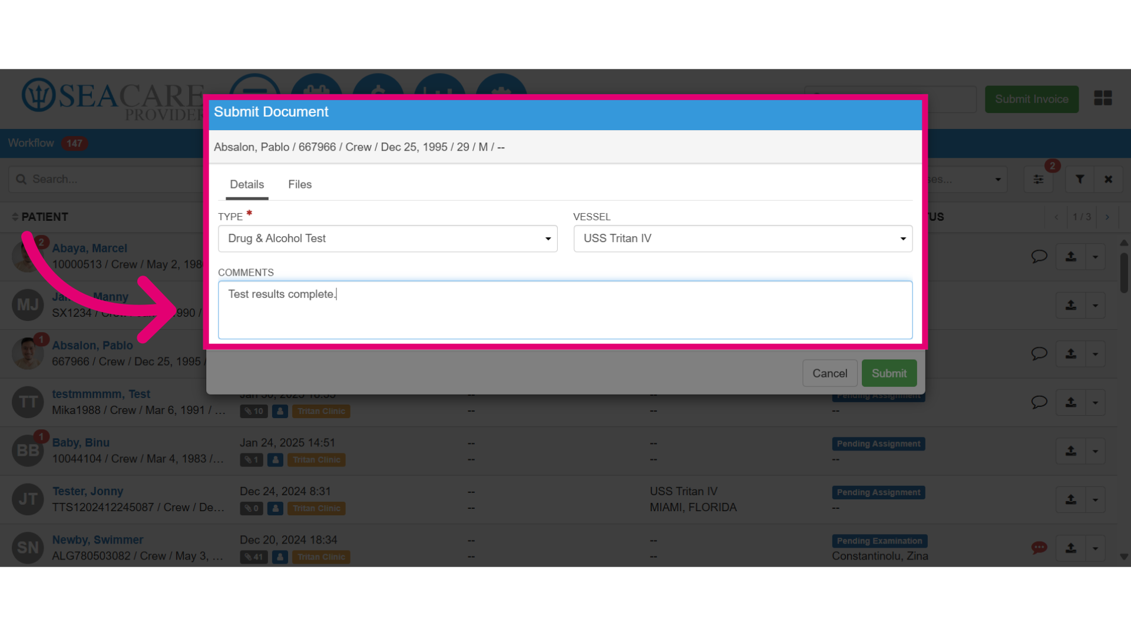Click the attachments badge showing 41
This screenshot has height=636, width=1131.
[254, 557]
